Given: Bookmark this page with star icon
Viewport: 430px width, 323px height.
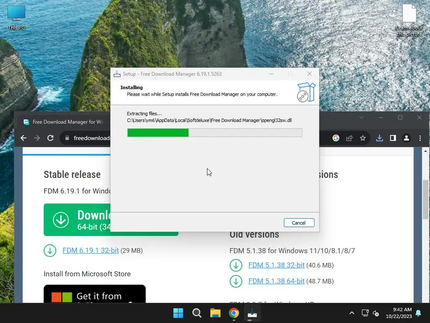Looking at the screenshot, I should point(363,138).
